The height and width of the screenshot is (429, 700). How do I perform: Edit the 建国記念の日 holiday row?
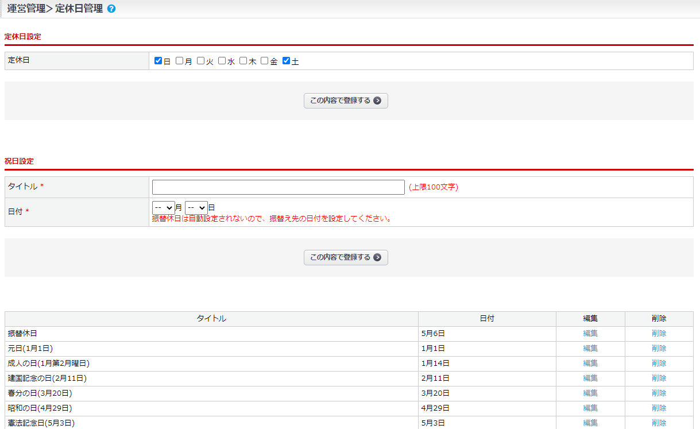coord(590,378)
